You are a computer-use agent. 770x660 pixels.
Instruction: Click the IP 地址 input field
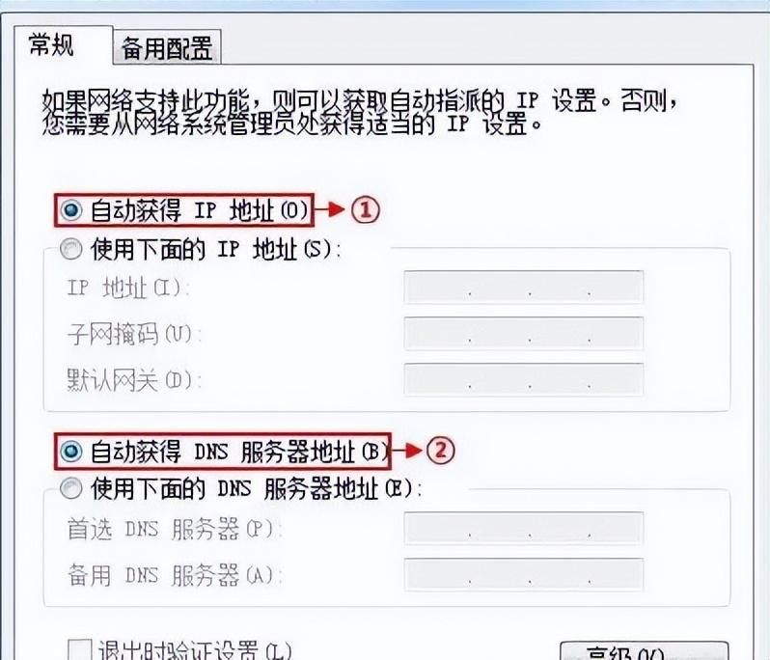click(x=524, y=288)
